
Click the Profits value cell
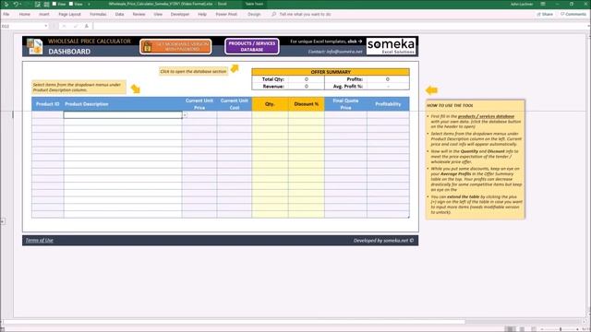[388, 79]
